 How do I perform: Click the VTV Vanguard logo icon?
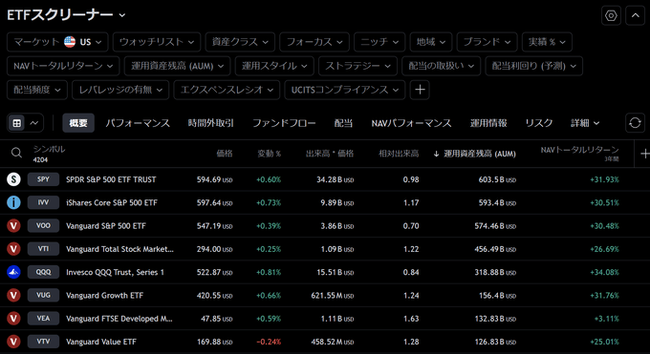click(x=13, y=342)
